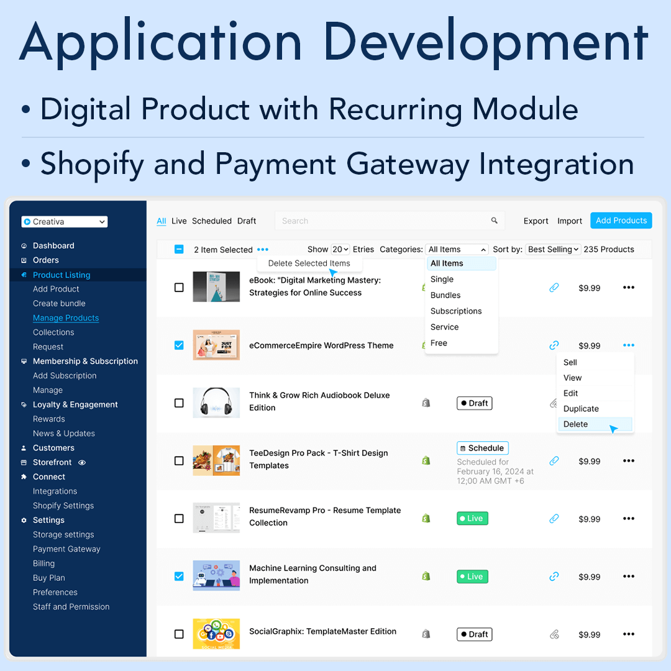This screenshot has width=671, height=671.
Task: Click the Dashboard icon in sidebar
Action: pyautogui.click(x=24, y=245)
